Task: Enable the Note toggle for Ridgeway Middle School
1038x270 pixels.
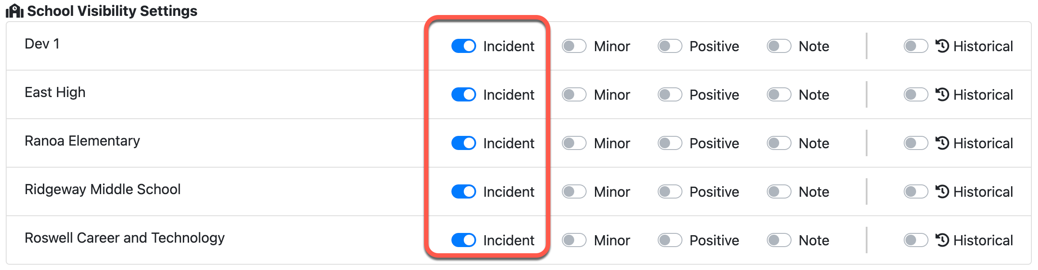Action: 779,191
